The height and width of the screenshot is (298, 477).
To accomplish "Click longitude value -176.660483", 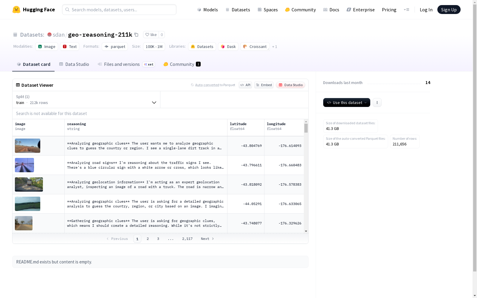I will point(290,165).
